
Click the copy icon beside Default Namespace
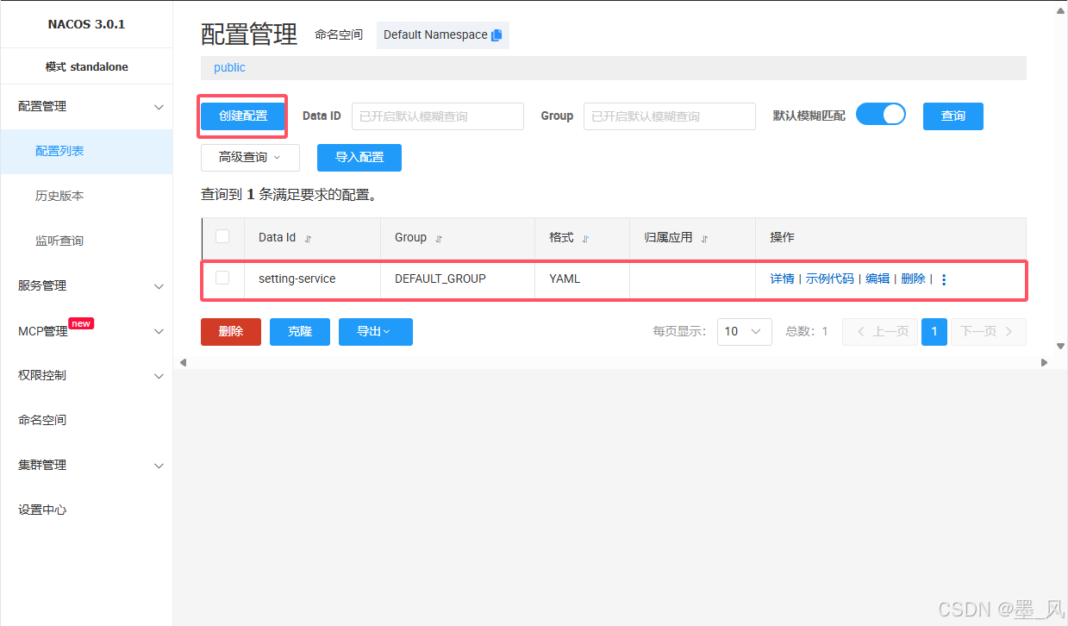tap(496, 34)
